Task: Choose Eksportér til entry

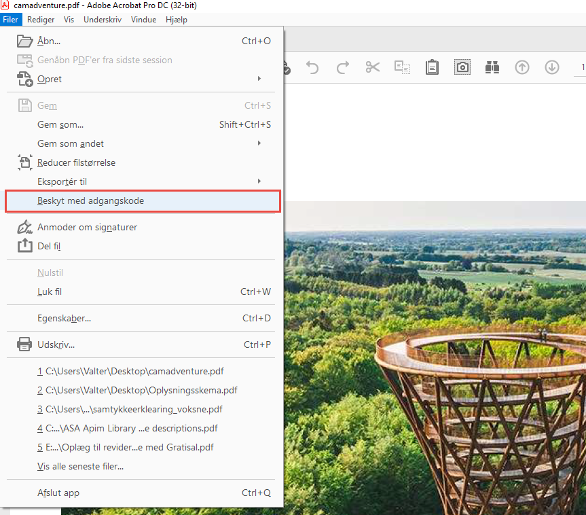Action: [x=141, y=182]
